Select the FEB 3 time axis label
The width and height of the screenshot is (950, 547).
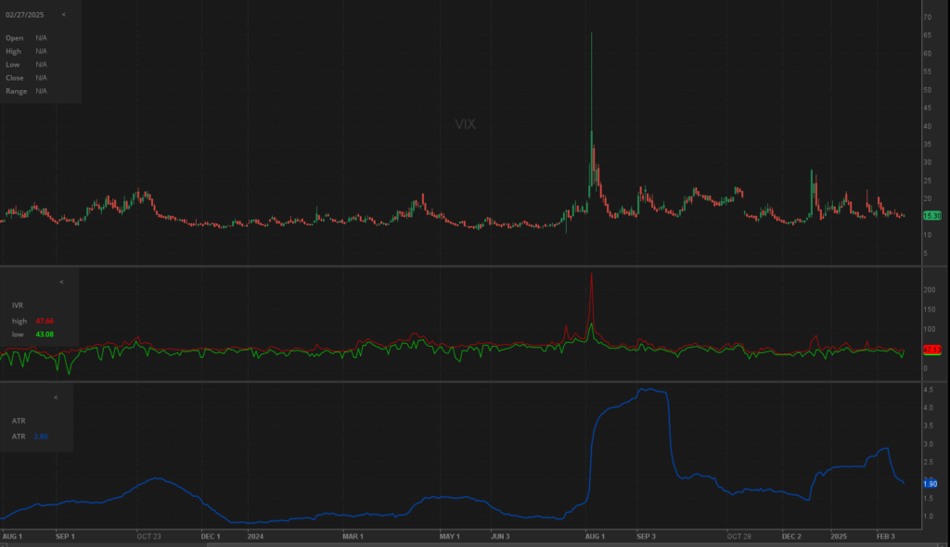coord(888,536)
